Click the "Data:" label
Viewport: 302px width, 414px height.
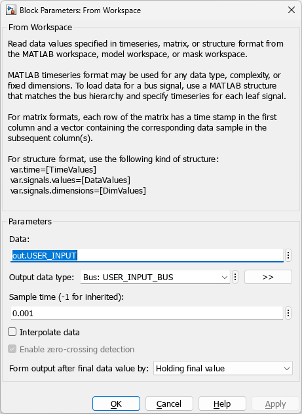[19, 239]
